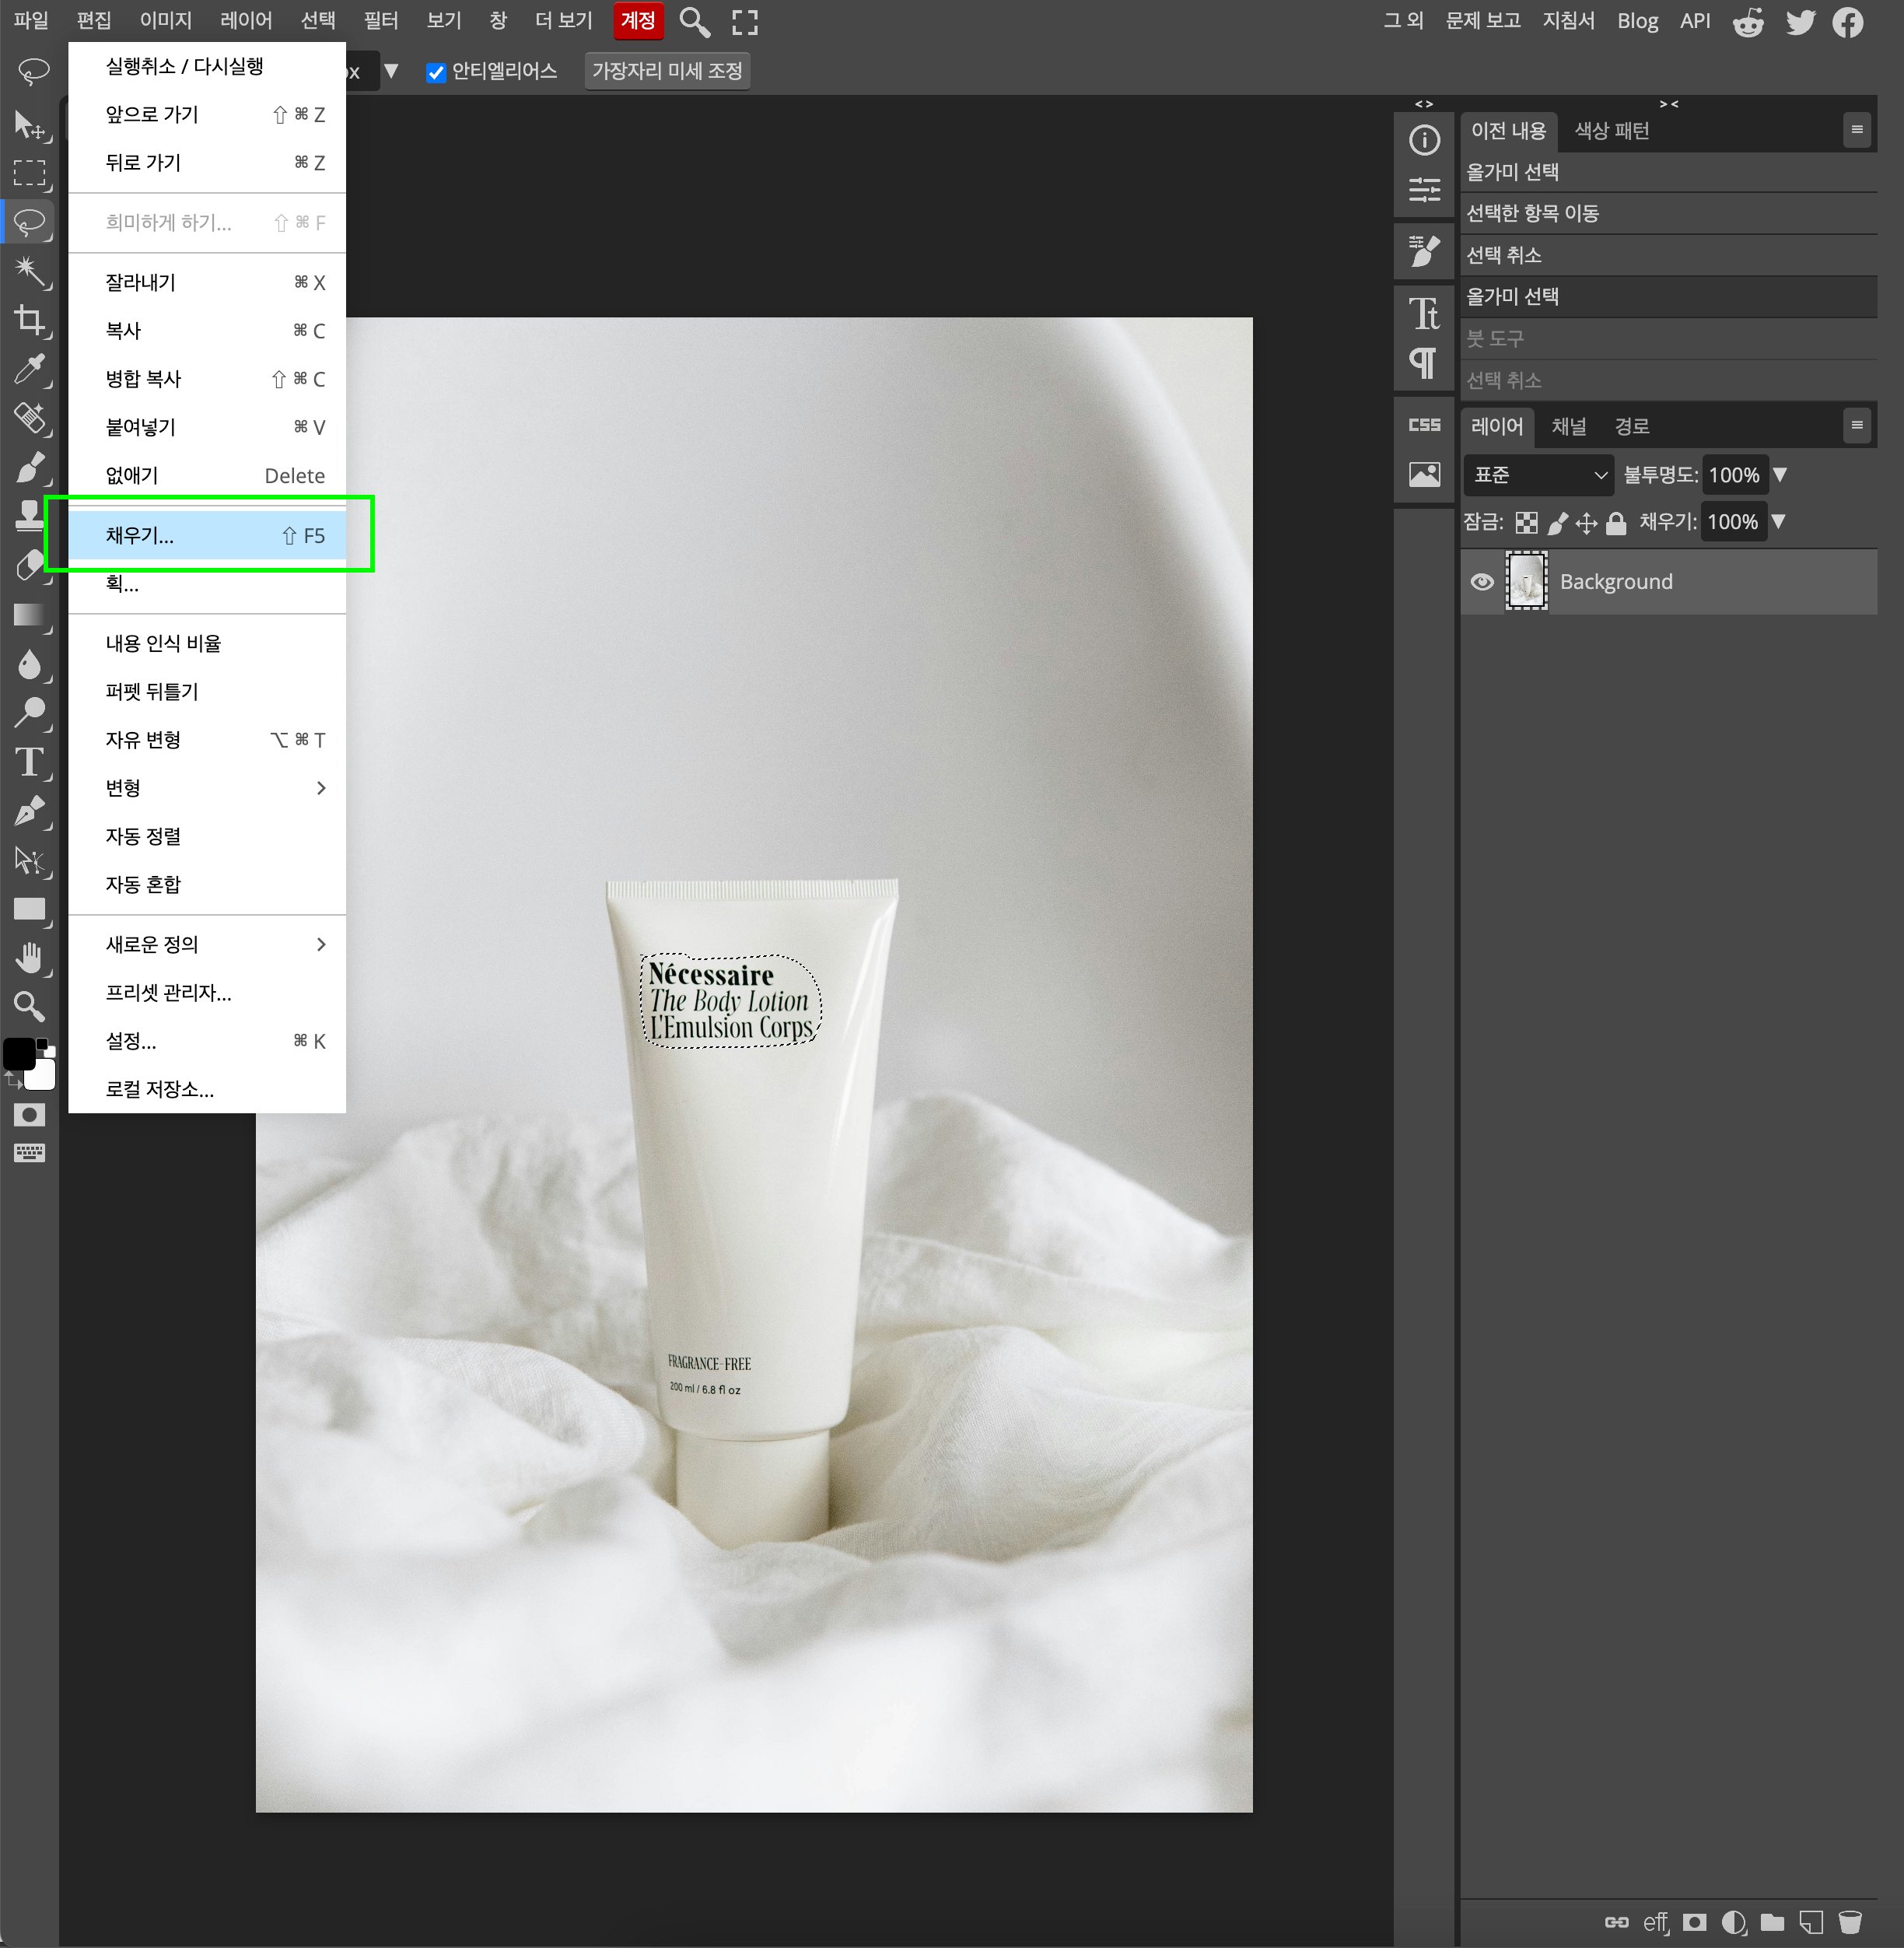Select the Eyedropper tool
1904x1948 pixels.
click(x=29, y=369)
